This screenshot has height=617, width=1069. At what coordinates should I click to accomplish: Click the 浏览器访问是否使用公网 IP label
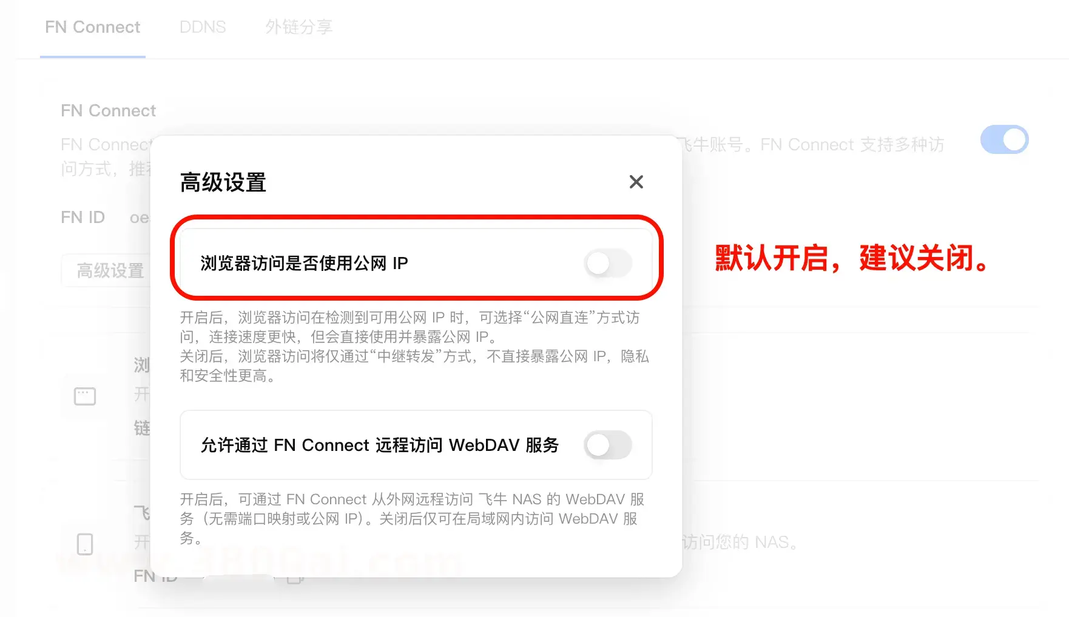click(x=304, y=263)
